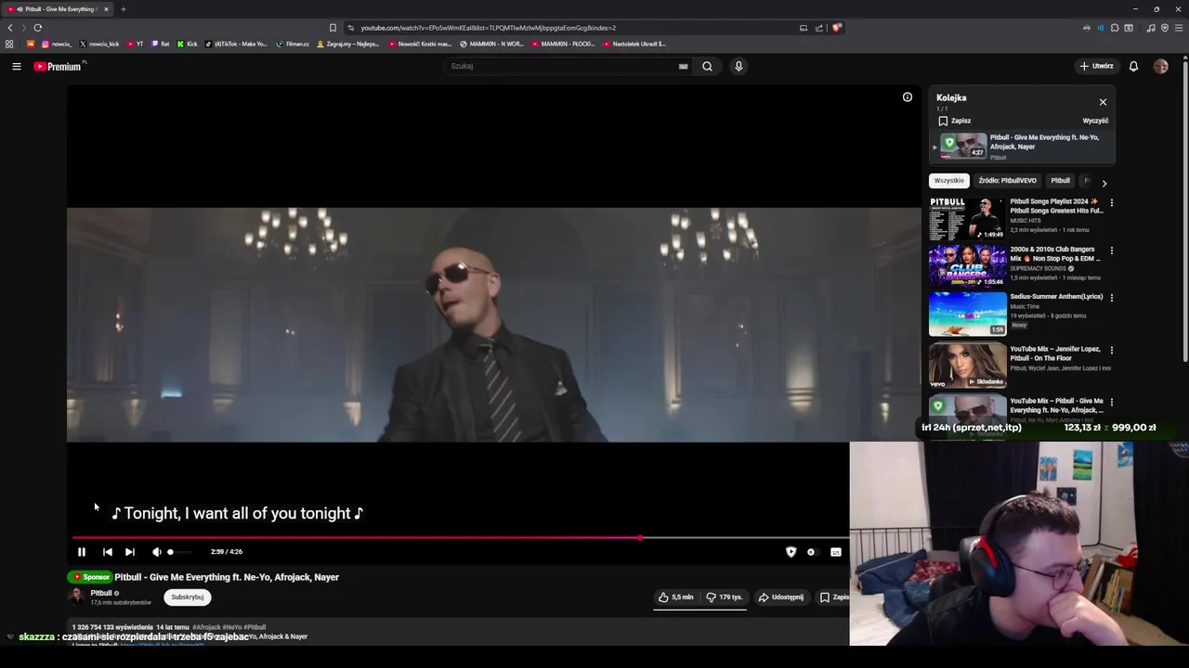Image resolution: width=1189 pixels, height=668 pixels.
Task: Click the Subskrybuj subscribe button
Action: (187, 597)
